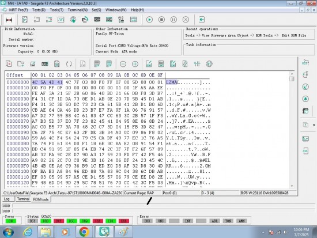Click the disk copy arrow icon
The image size is (317, 238).
click(85, 20)
